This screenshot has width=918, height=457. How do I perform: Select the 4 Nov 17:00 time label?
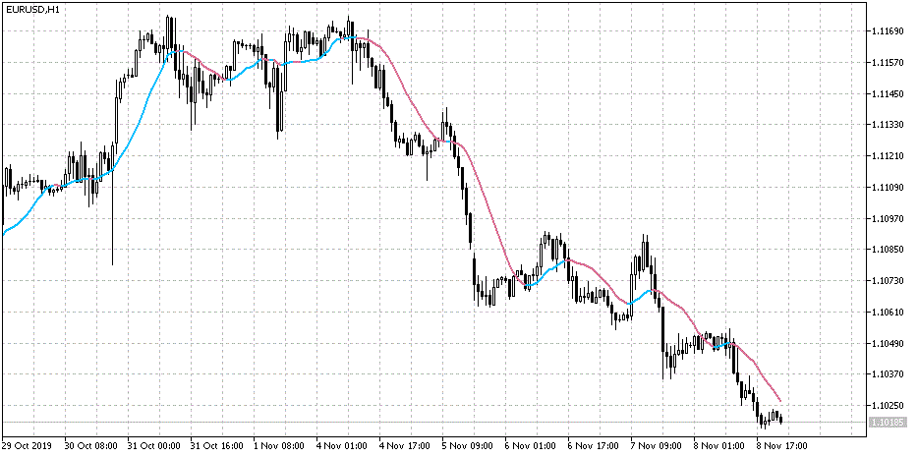pyautogui.click(x=407, y=444)
